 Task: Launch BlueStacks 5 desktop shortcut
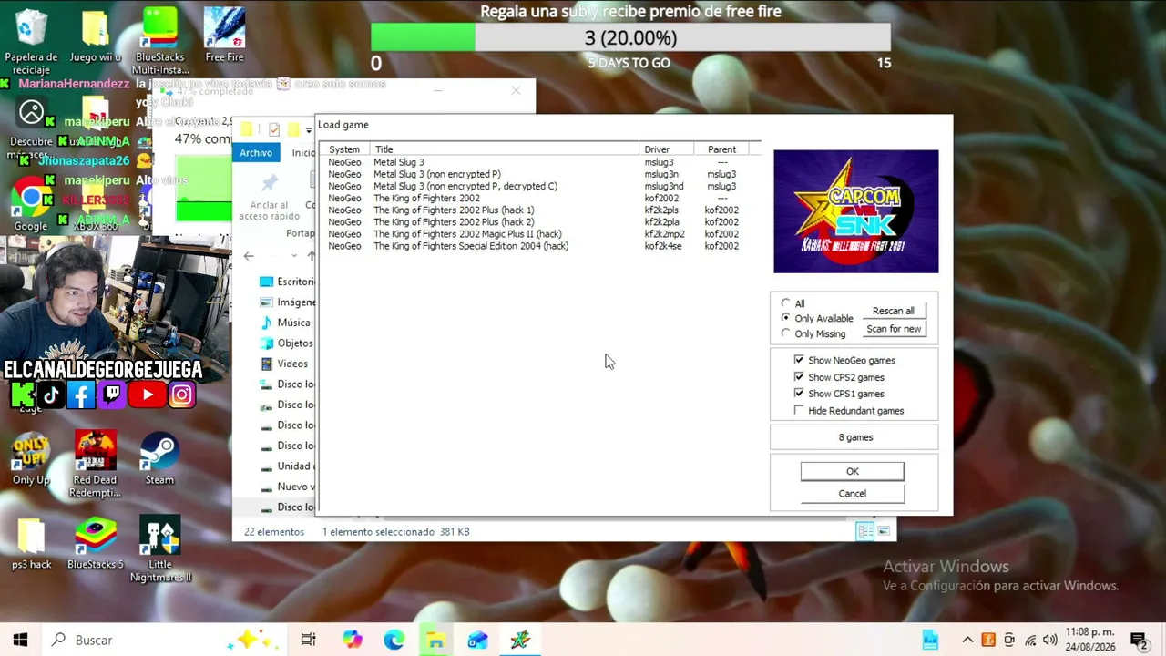coord(96,543)
